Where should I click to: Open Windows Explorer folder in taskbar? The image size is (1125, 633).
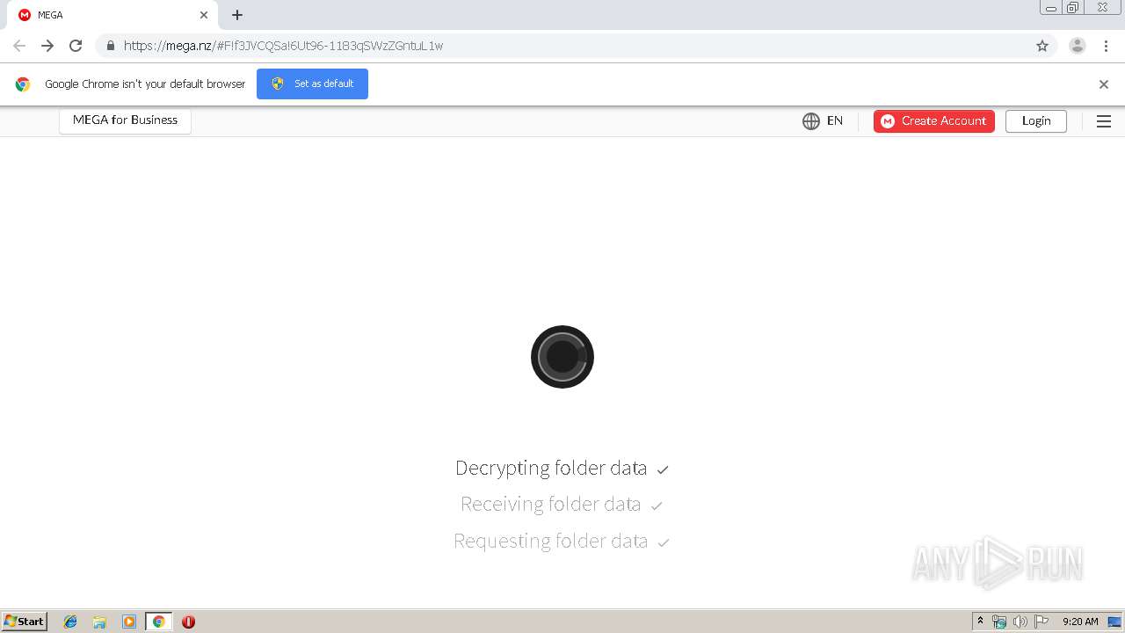click(x=99, y=622)
